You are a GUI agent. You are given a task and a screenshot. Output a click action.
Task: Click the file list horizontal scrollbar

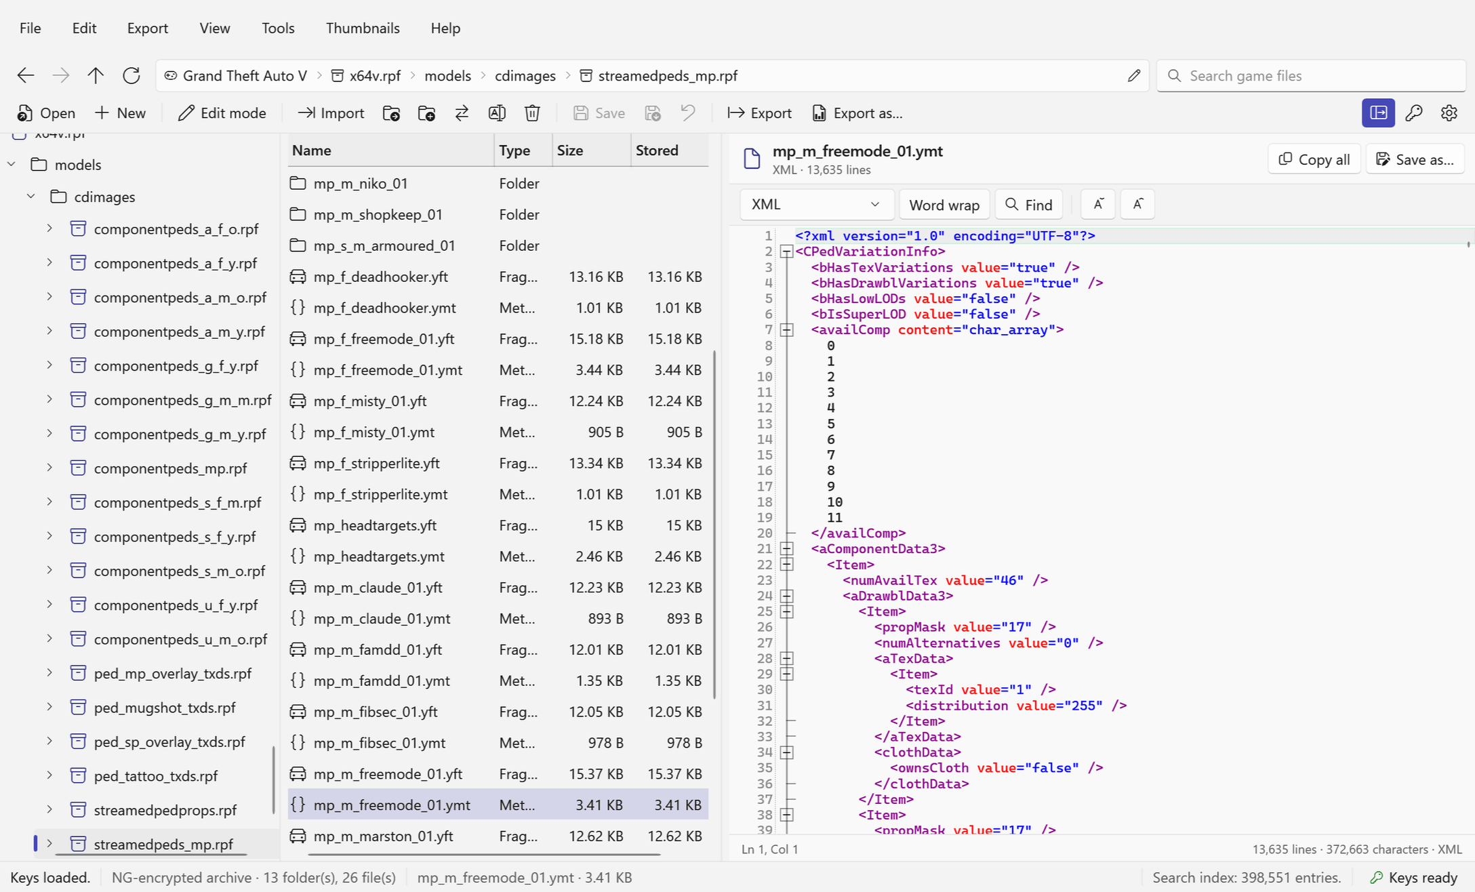(483, 854)
